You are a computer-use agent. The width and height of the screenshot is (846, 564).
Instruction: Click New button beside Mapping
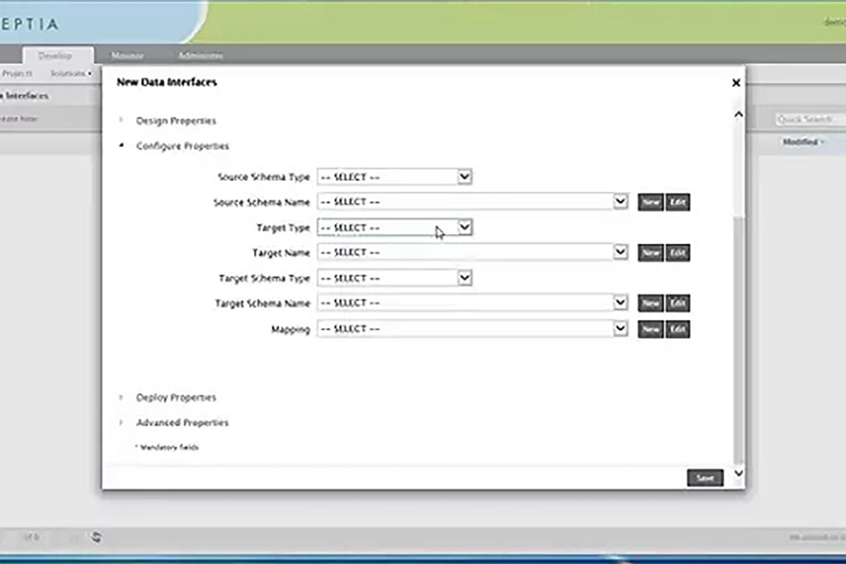tap(650, 329)
